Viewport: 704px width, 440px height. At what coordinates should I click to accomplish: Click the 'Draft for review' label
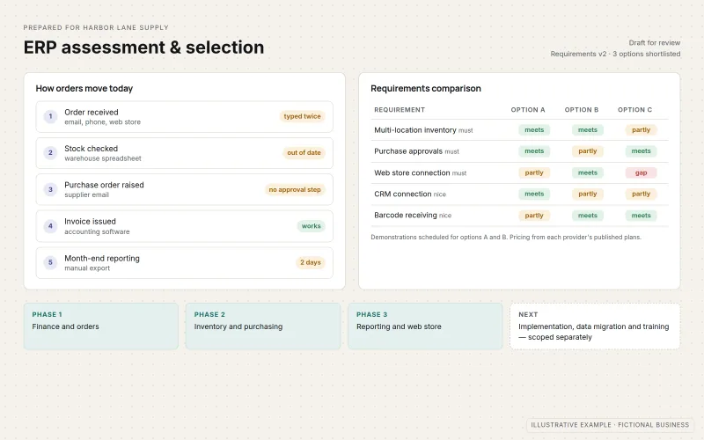[x=654, y=42]
